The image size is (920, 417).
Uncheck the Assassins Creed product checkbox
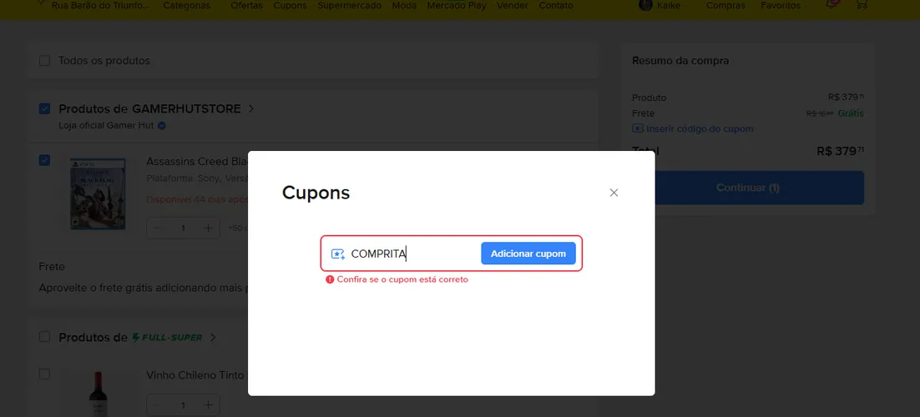[44, 160]
